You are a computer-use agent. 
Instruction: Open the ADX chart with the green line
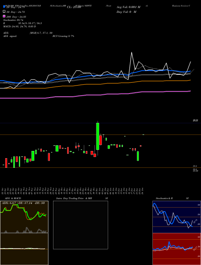(x=24, y=217)
